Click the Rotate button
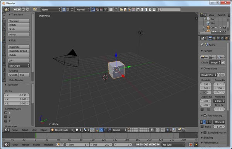This screenshot has width=232, height=149. pyautogui.click(x=19, y=25)
